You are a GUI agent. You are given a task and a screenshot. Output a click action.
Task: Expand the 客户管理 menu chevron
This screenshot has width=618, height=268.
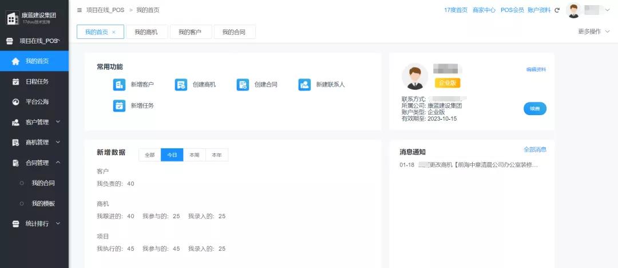click(x=58, y=121)
